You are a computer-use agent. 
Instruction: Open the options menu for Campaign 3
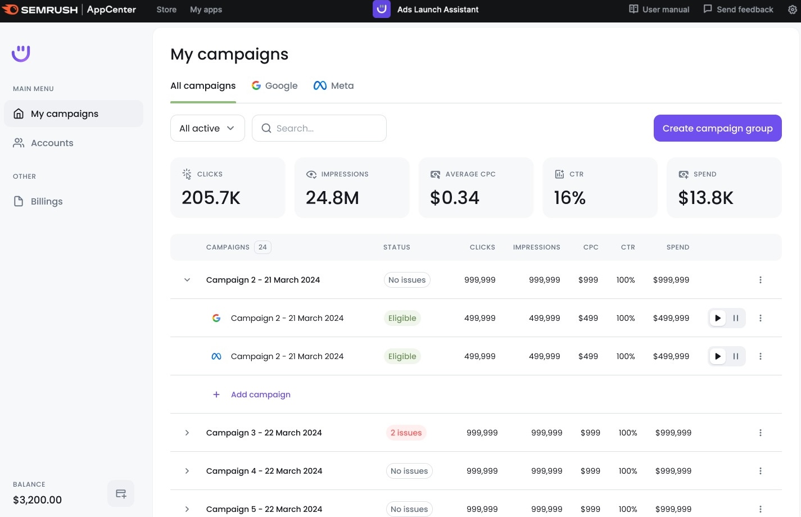761,433
